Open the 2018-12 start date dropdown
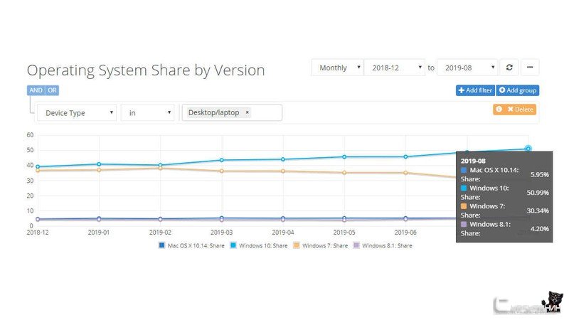 [395, 68]
